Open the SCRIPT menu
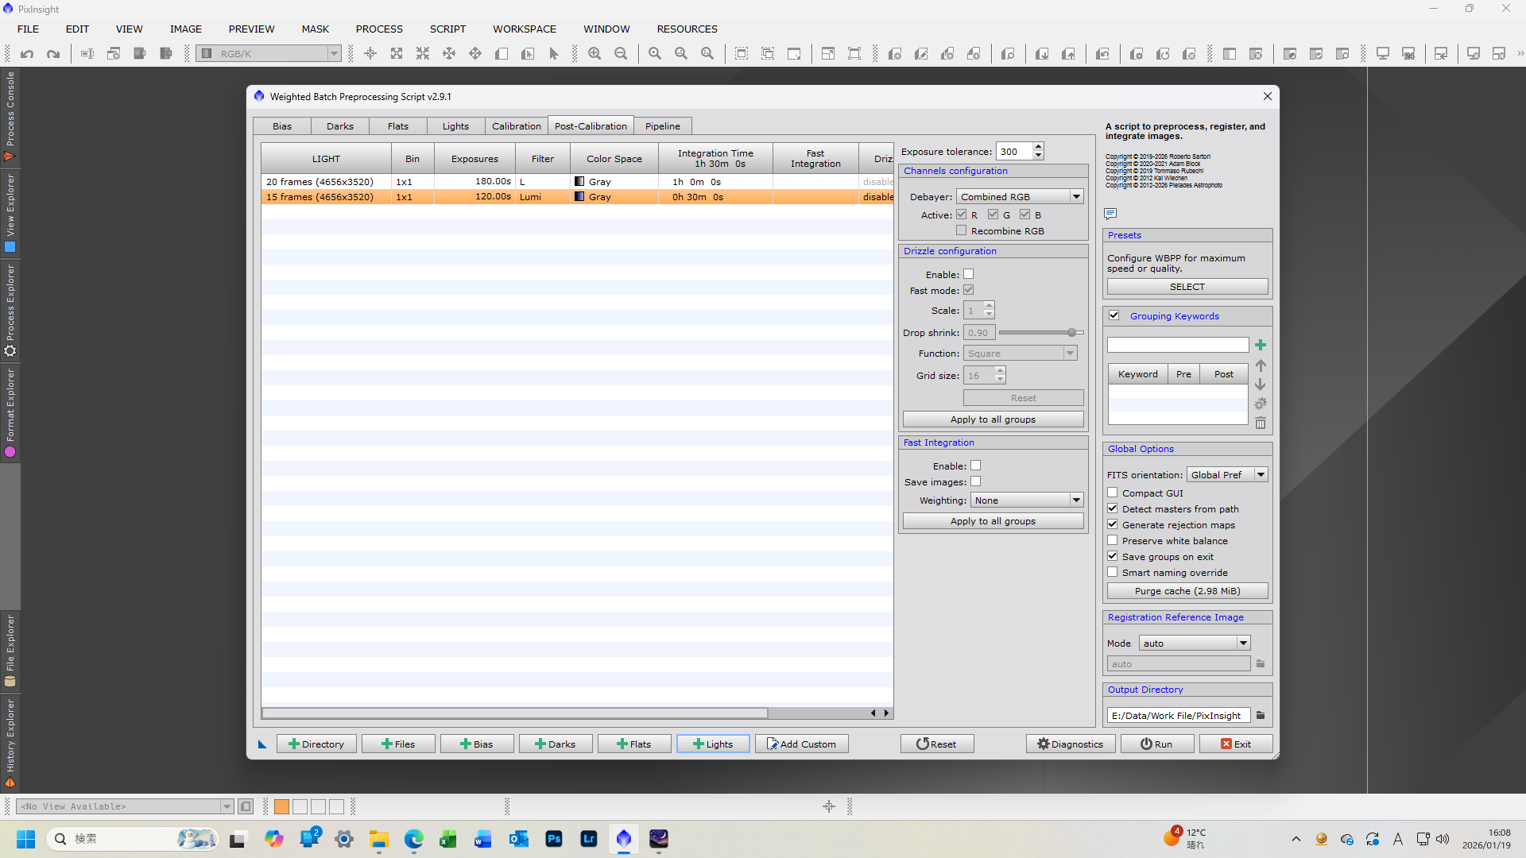Viewport: 1526px width, 858px height. 447,29
